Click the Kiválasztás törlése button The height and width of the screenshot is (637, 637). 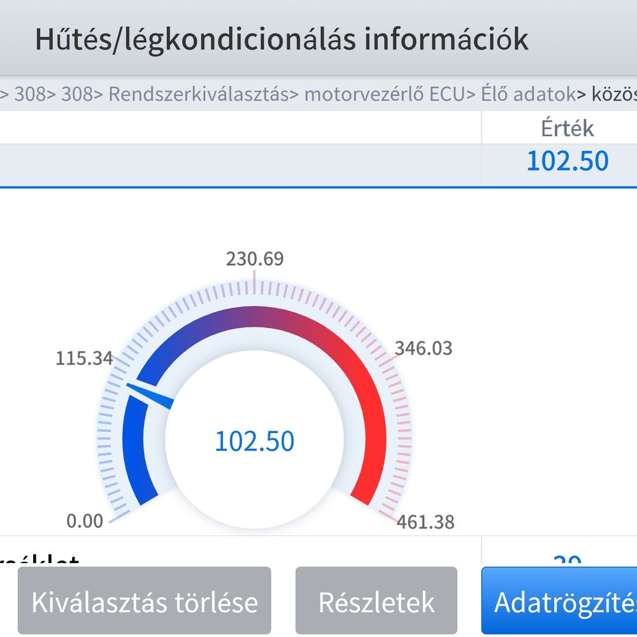click(x=145, y=601)
